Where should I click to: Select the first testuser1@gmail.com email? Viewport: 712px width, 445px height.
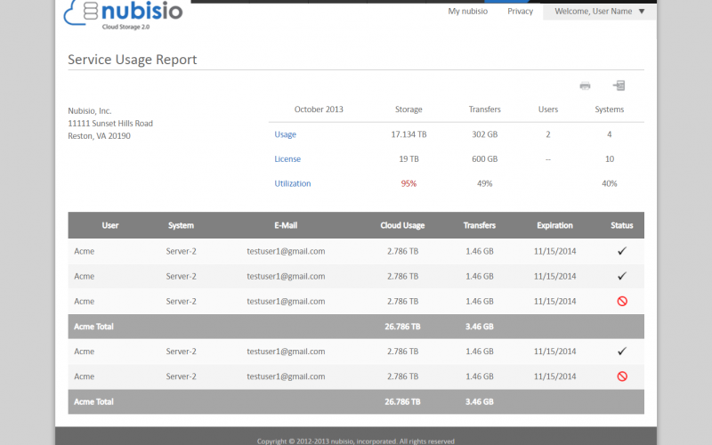[x=286, y=251]
